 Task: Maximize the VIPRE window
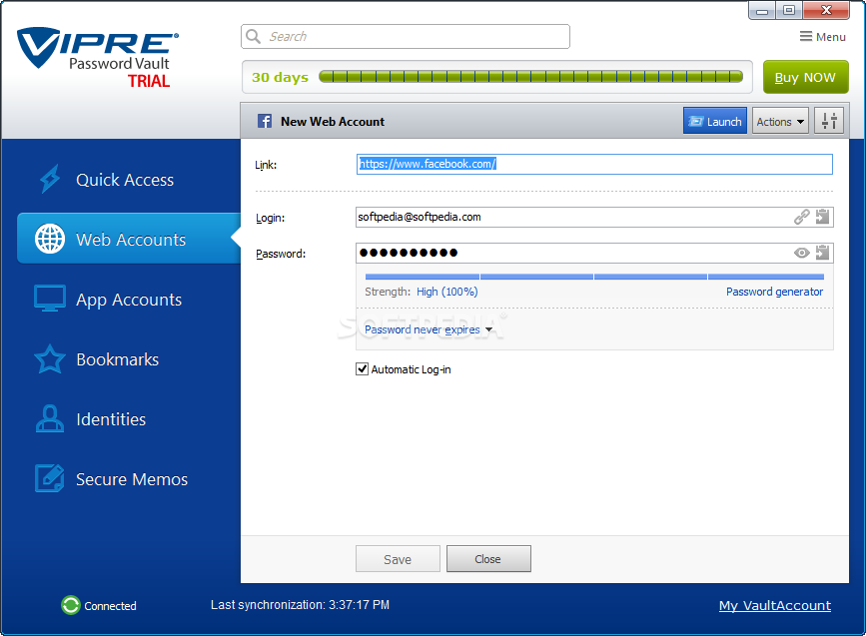click(x=789, y=10)
